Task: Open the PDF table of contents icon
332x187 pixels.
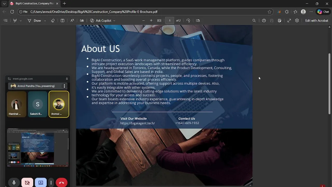Action: click(x=5, y=21)
